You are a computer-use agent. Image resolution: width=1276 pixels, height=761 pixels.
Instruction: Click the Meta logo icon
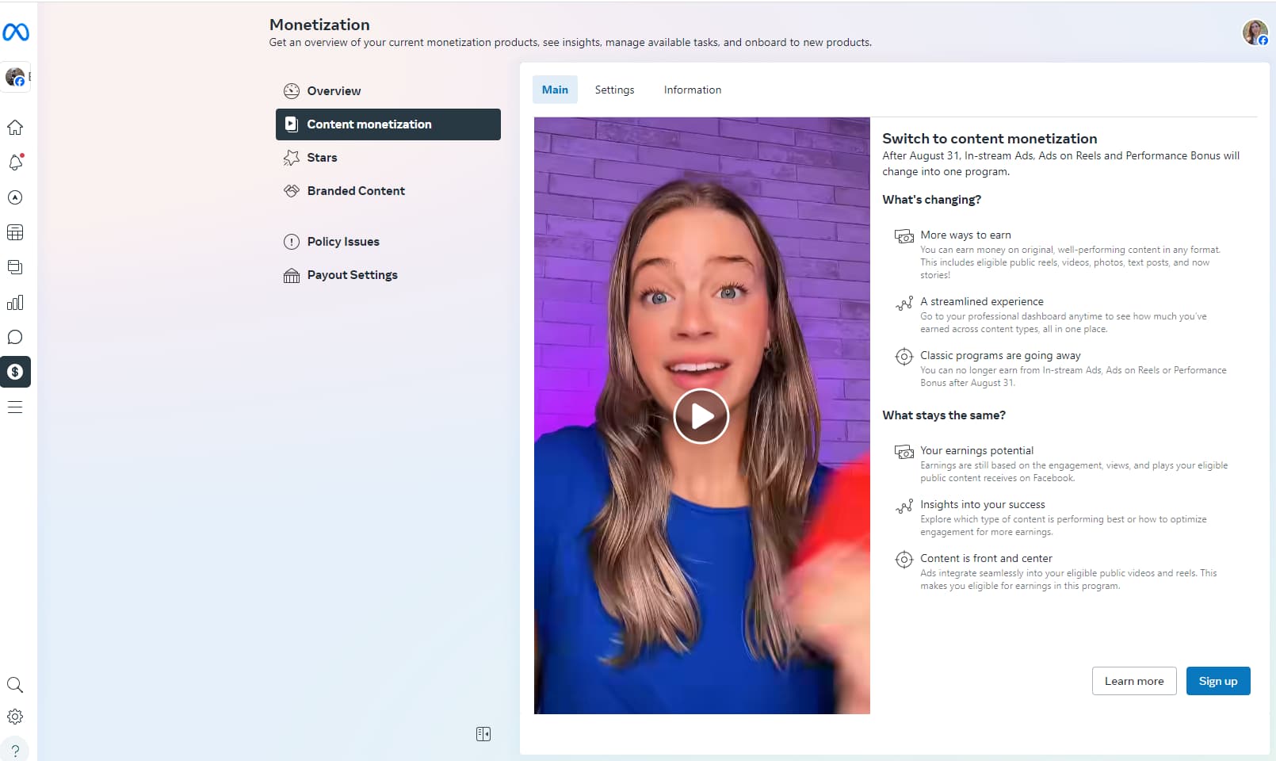point(15,32)
